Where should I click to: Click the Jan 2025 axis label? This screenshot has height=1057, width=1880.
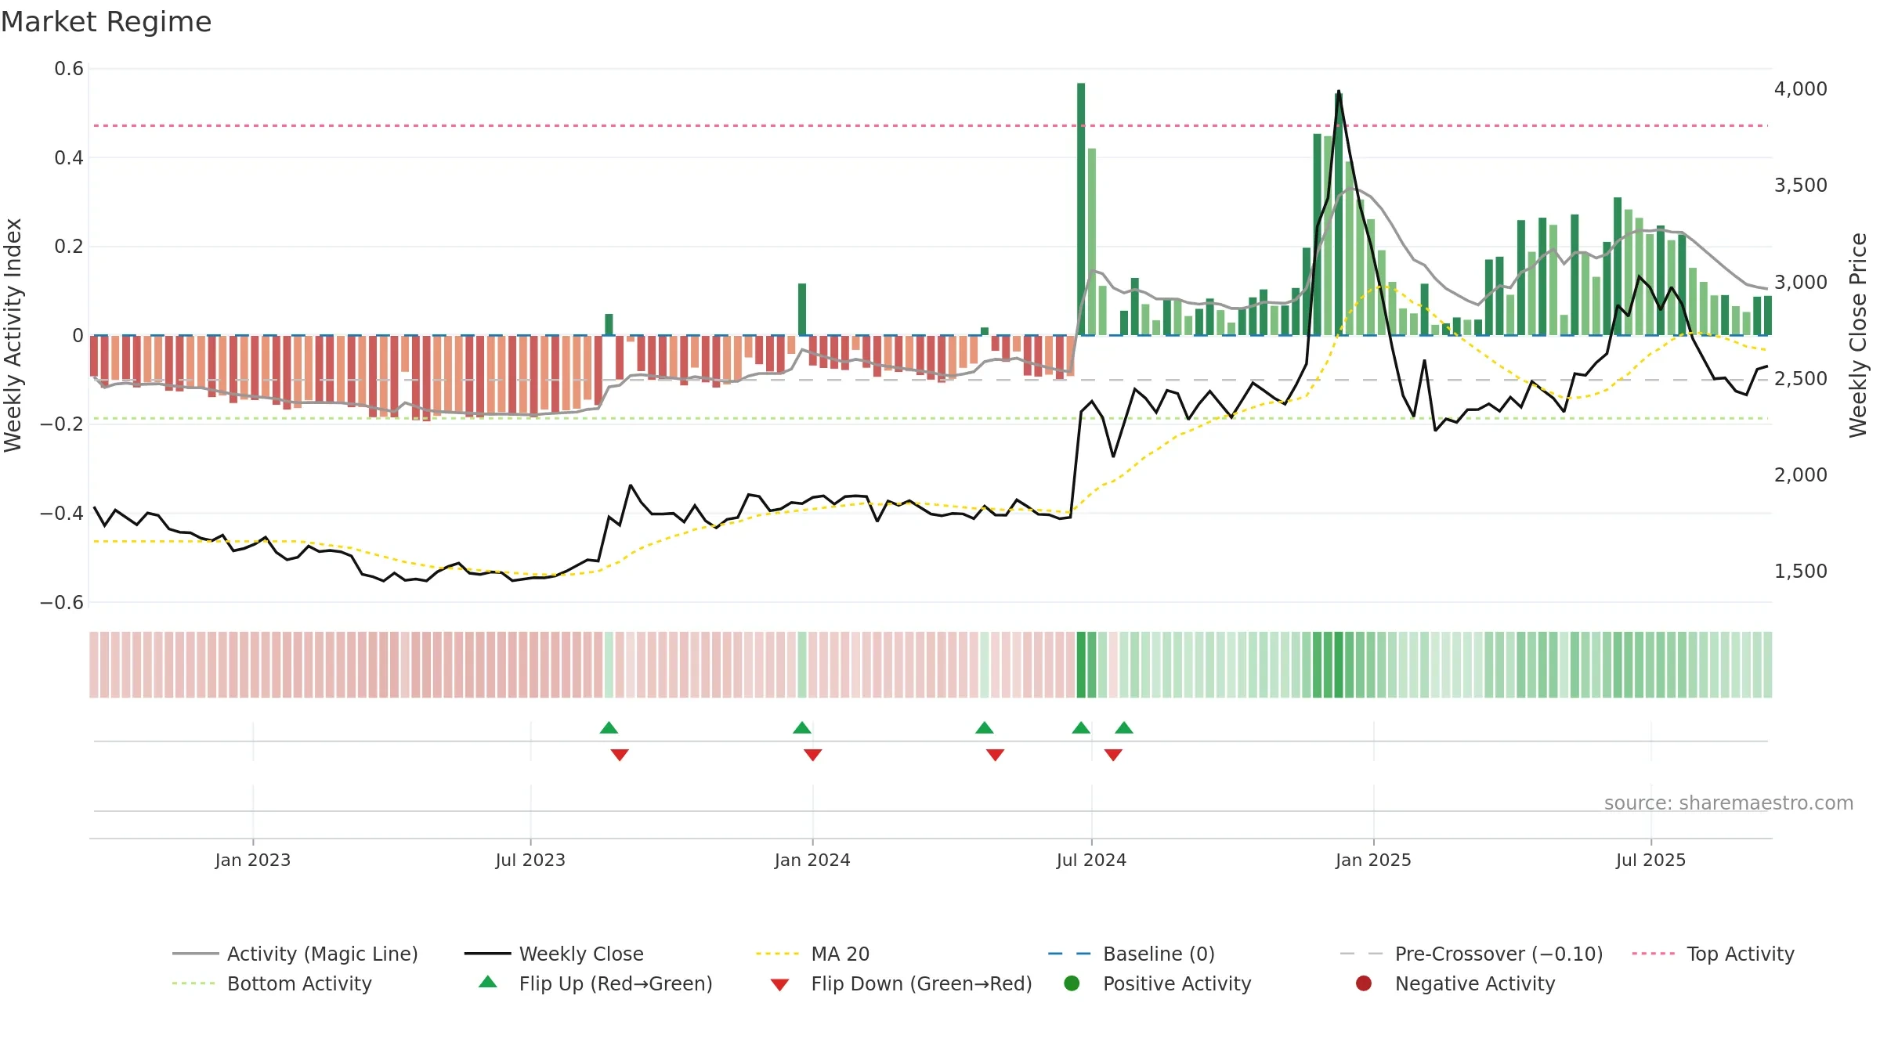(1373, 860)
